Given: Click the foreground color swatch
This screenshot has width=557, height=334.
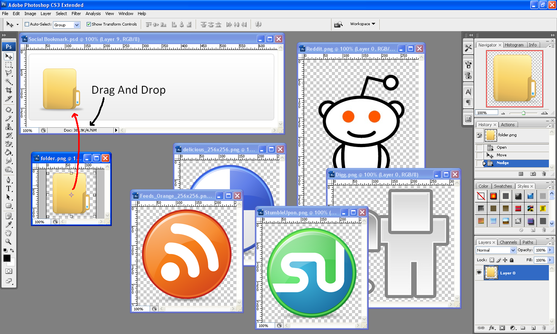Looking at the screenshot, I should click(7, 258).
